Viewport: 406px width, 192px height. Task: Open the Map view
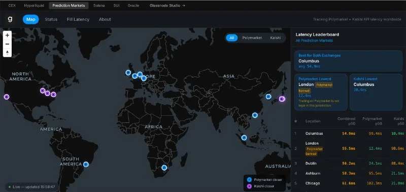coord(31,19)
